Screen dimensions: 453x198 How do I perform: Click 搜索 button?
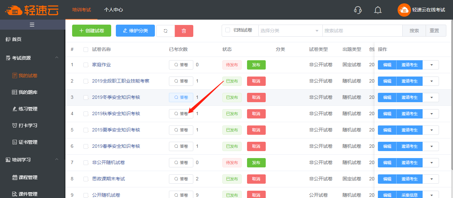click(414, 31)
